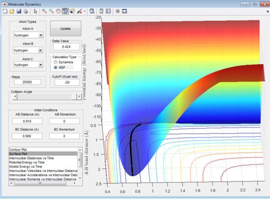Activate the Pan hand tool
Viewport: 270px width, 199px height.
(x=59, y=10)
